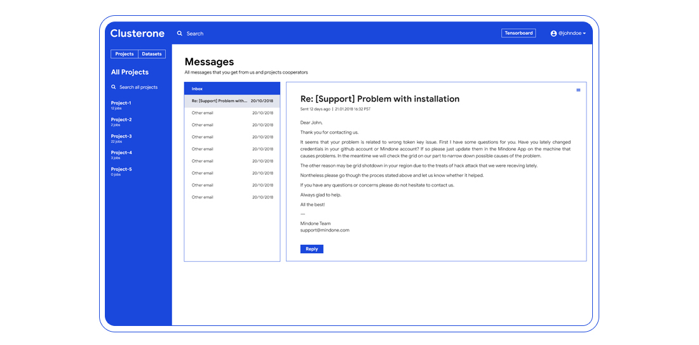Click the message title Re: [Support] Problem with installation

(380, 99)
